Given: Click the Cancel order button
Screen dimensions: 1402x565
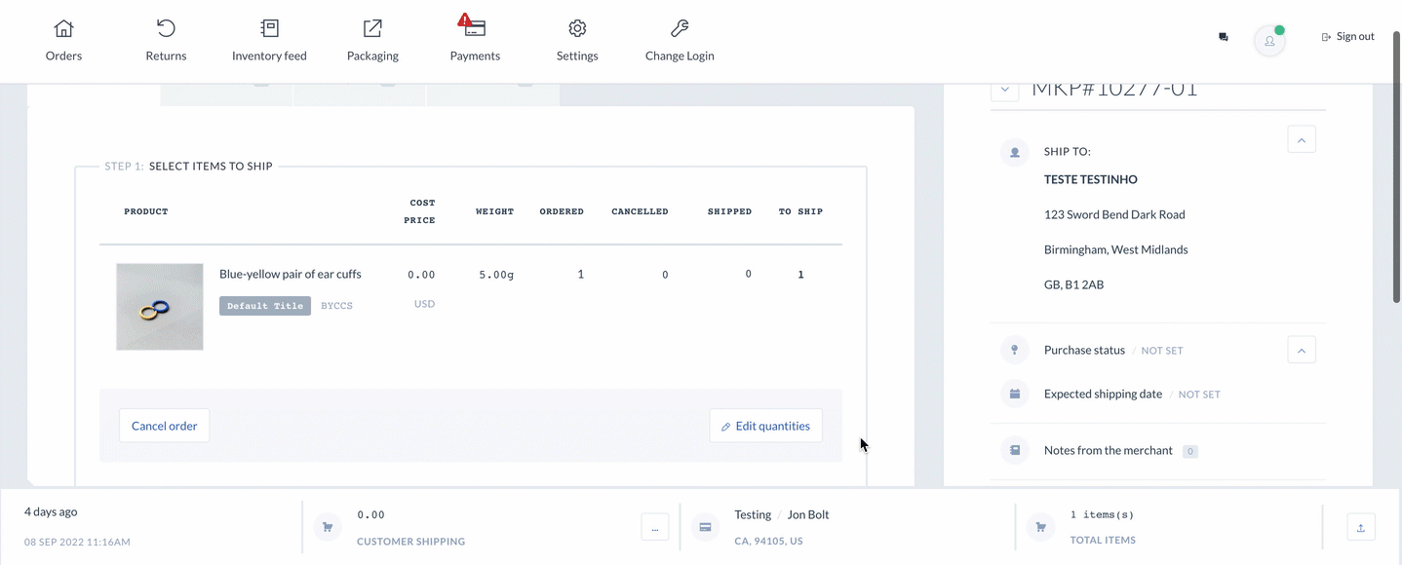Looking at the screenshot, I should click(x=165, y=426).
